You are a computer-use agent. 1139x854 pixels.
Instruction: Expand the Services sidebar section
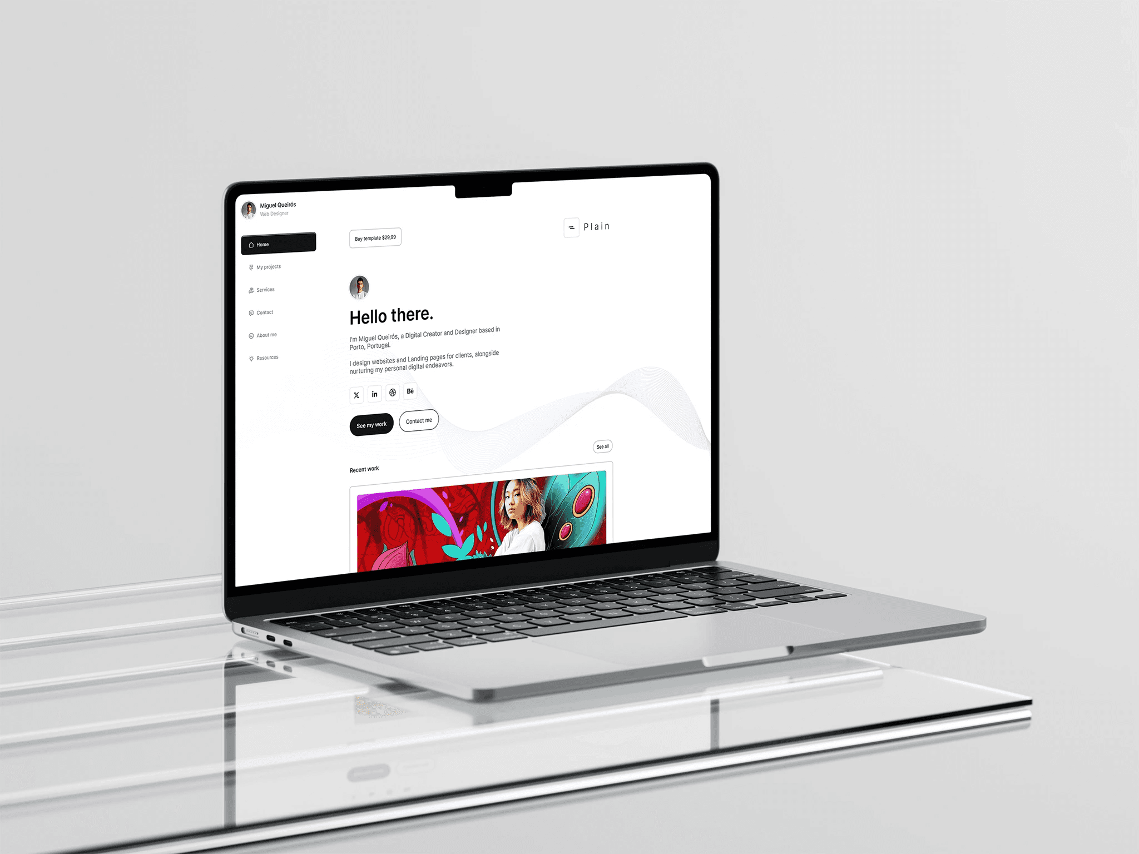[x=265, y=290]
